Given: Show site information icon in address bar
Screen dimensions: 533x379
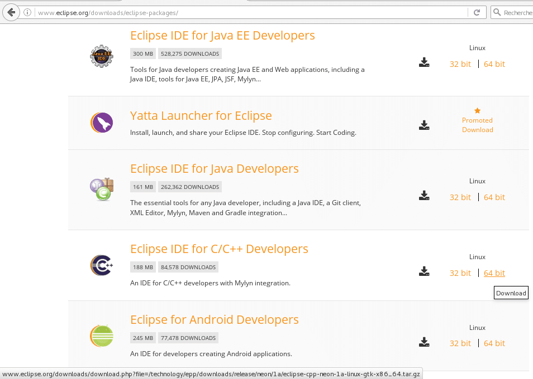Looking at the screenshot, I should [27, 13].
